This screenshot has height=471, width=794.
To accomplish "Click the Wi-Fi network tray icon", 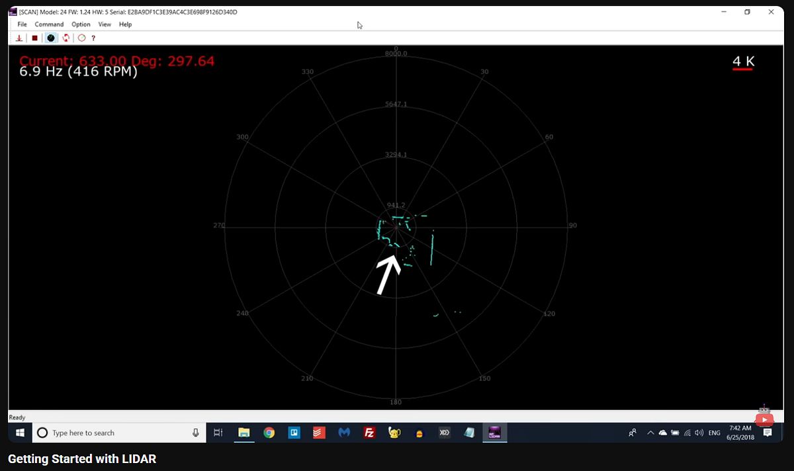I will click(687, 433).
